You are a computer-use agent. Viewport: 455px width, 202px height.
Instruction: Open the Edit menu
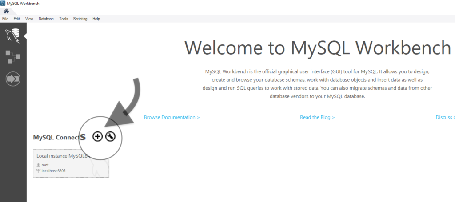coord(16,19)
